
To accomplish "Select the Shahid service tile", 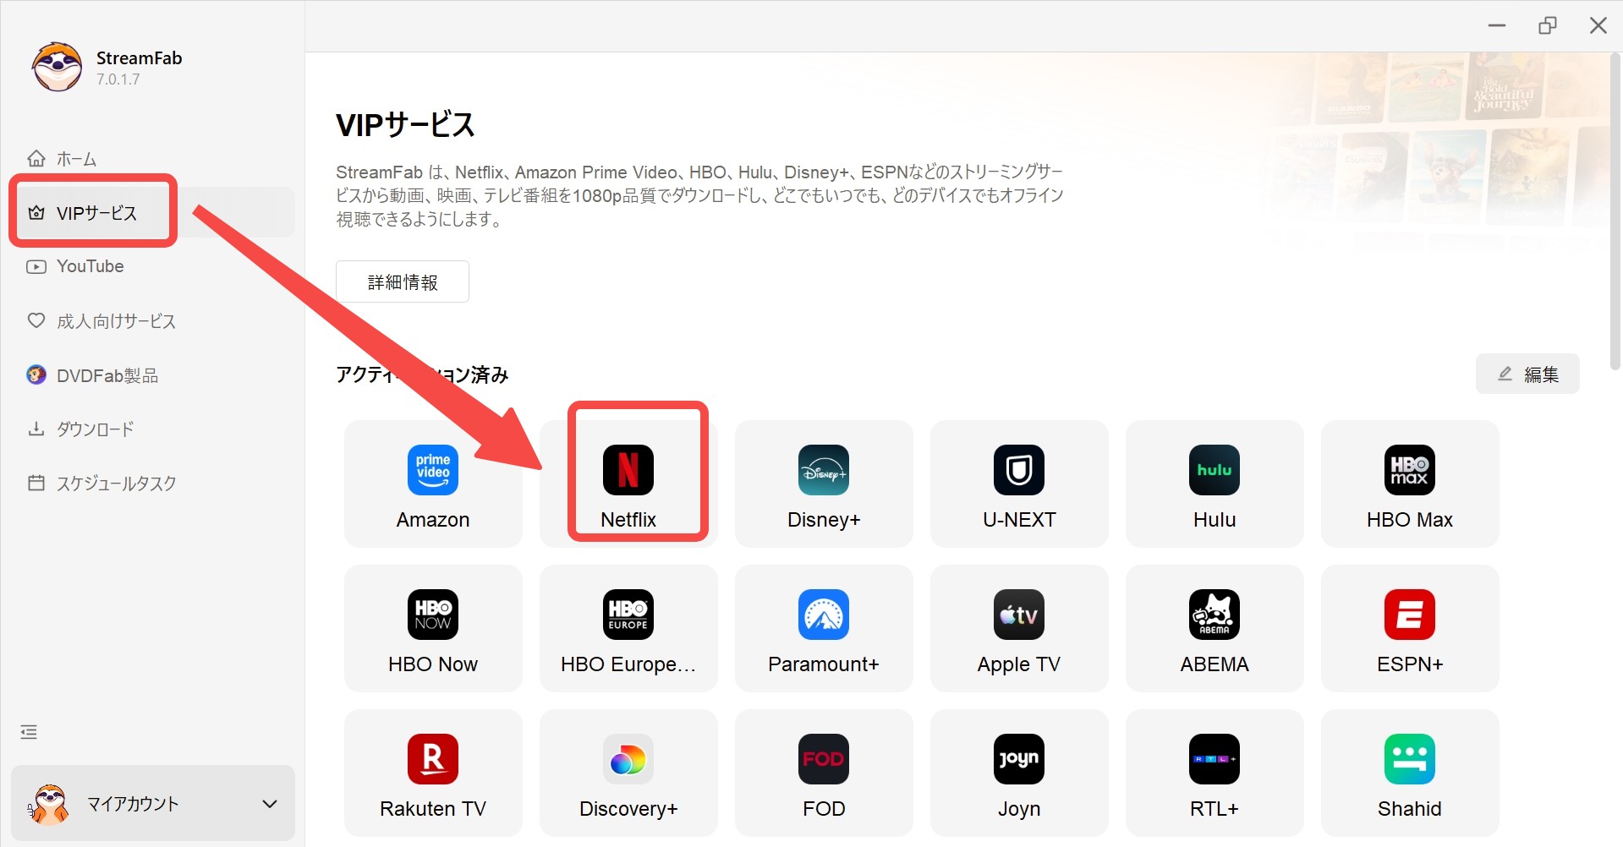I will pos(1409,772).
